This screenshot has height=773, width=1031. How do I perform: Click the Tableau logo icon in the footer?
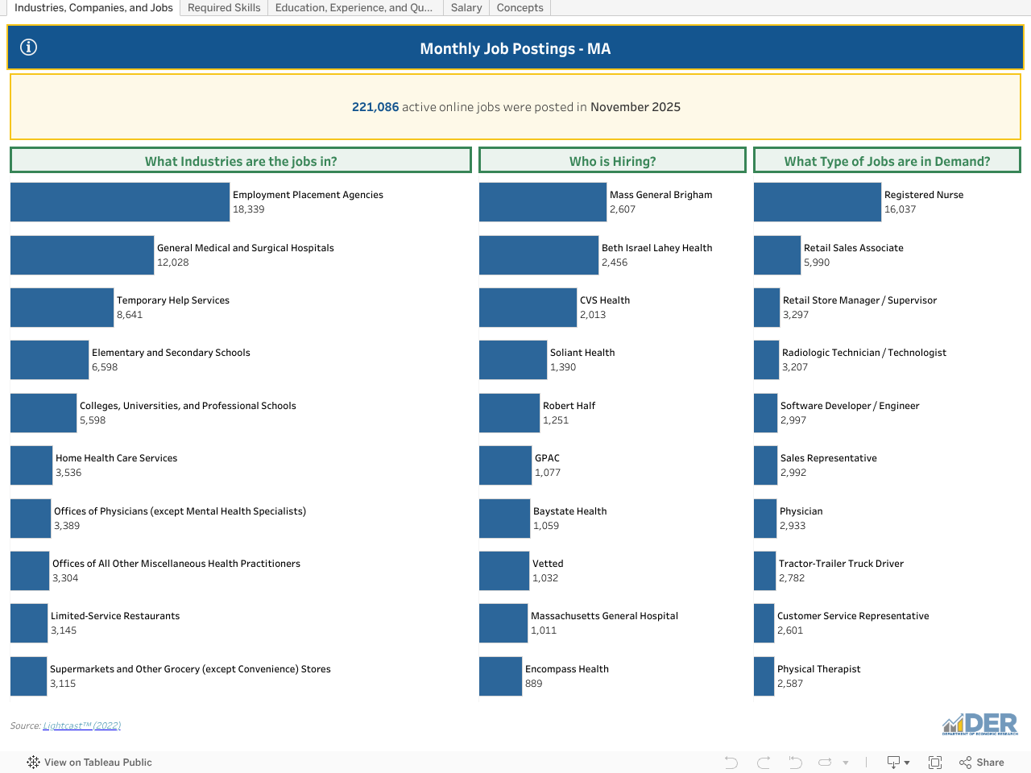[33, 763]
